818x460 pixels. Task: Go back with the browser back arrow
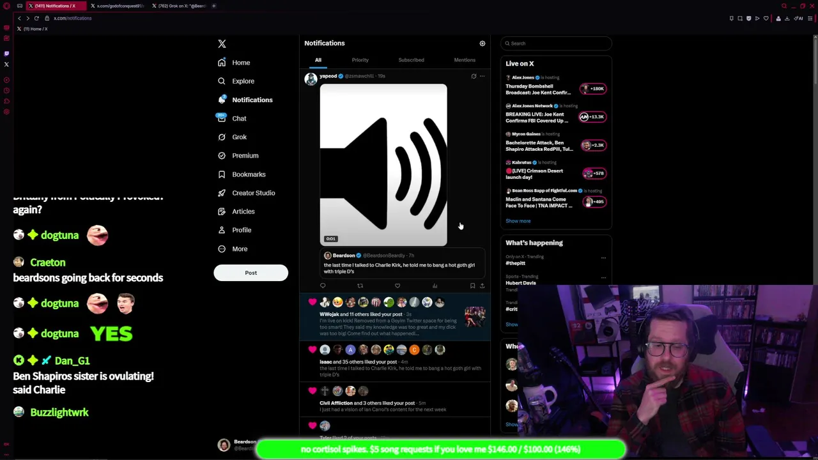[x=19, y=18]
